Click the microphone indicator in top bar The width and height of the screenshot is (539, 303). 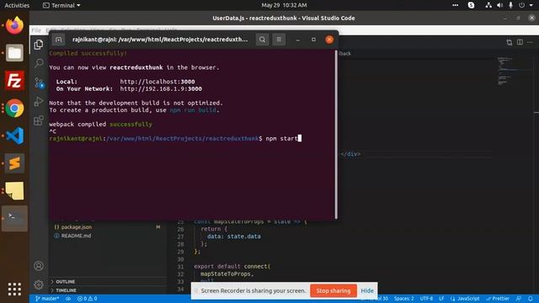511,5
